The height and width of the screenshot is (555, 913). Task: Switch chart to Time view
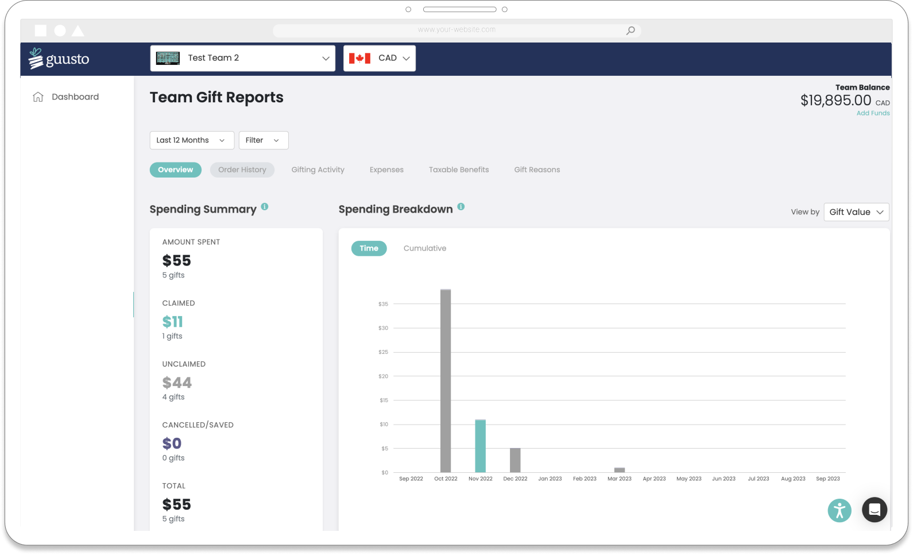click(x=369, y=248)
